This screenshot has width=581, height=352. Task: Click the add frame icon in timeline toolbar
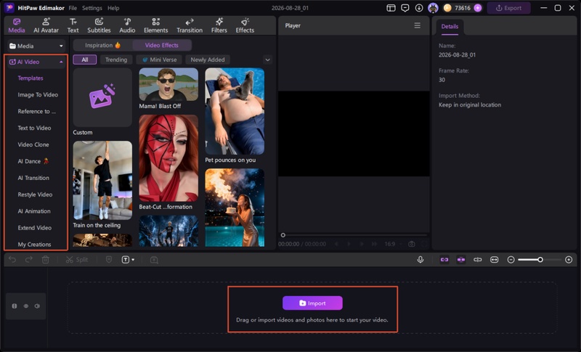pyautogui.click(x=154, y=260)
